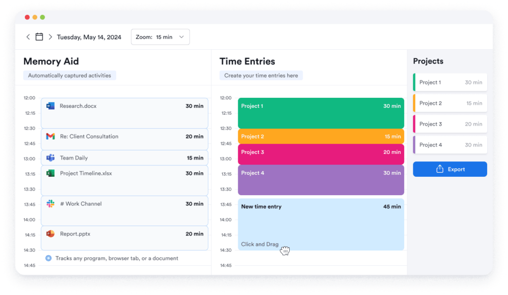The image size is (508, 295).
Task: Click the previous day chevron
Action: tap(28, 37)
